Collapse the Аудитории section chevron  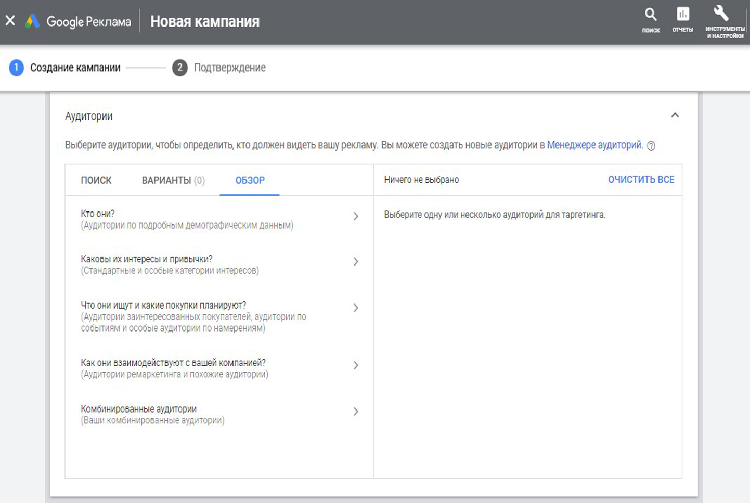click(675, 115)
